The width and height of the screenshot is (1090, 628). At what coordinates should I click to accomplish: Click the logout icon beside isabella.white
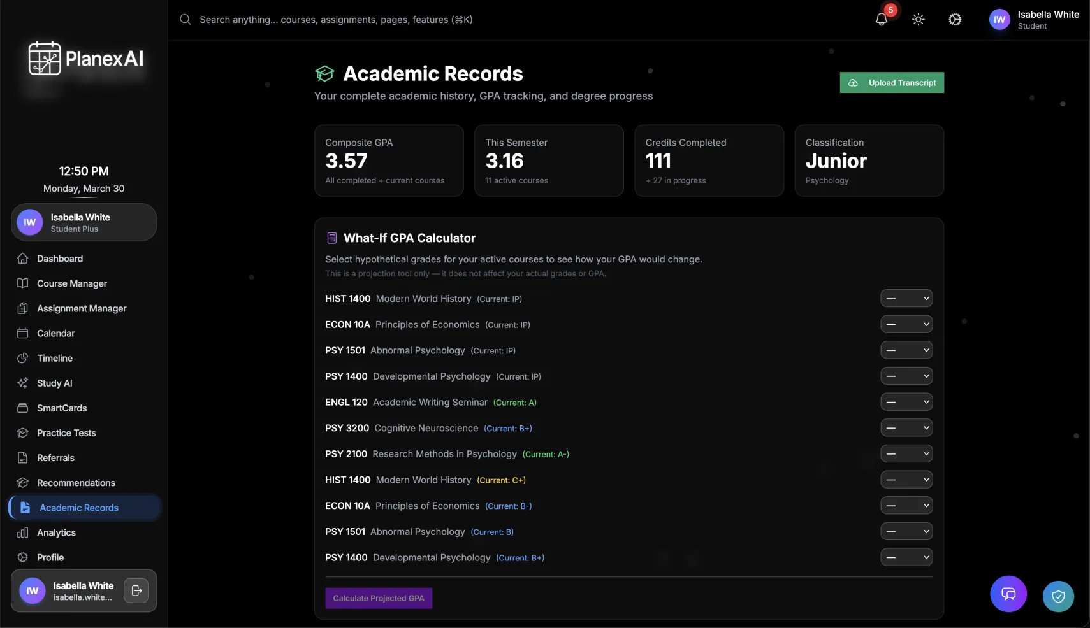[x=136, y=591]
